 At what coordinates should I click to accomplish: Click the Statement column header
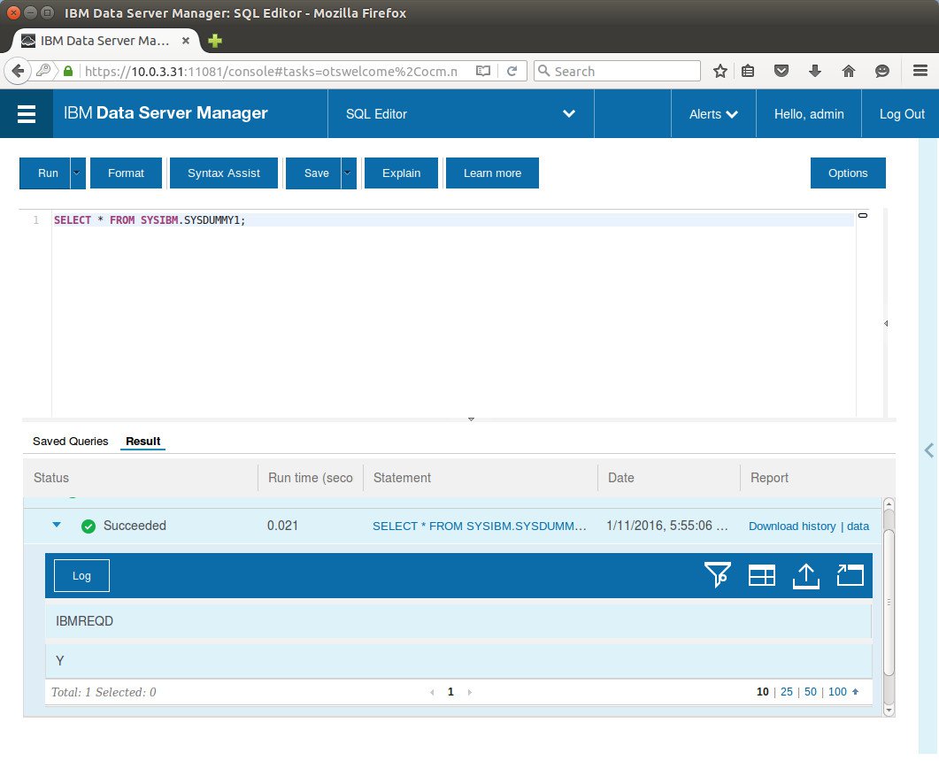coord(481,478)
